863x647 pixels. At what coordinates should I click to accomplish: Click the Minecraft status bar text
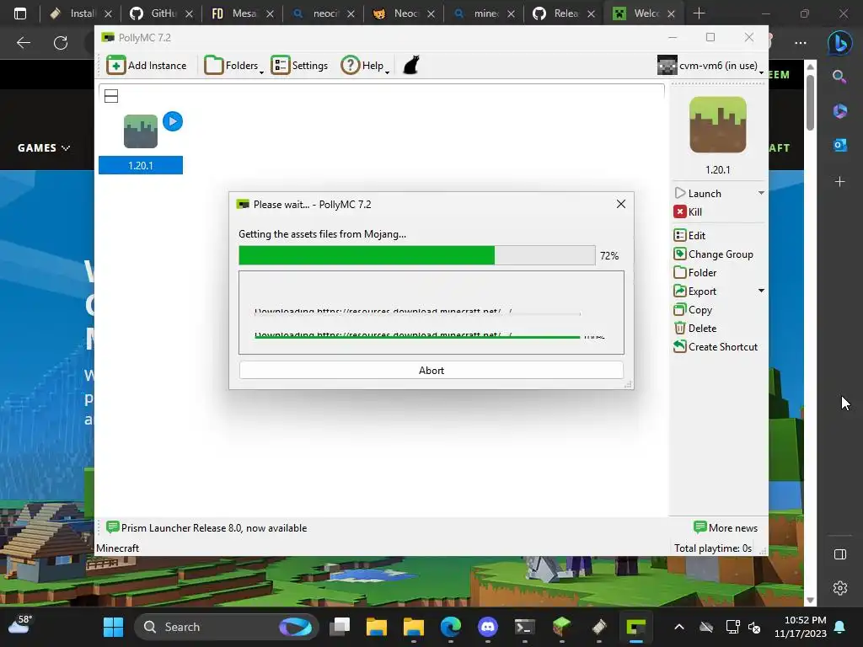118,548
